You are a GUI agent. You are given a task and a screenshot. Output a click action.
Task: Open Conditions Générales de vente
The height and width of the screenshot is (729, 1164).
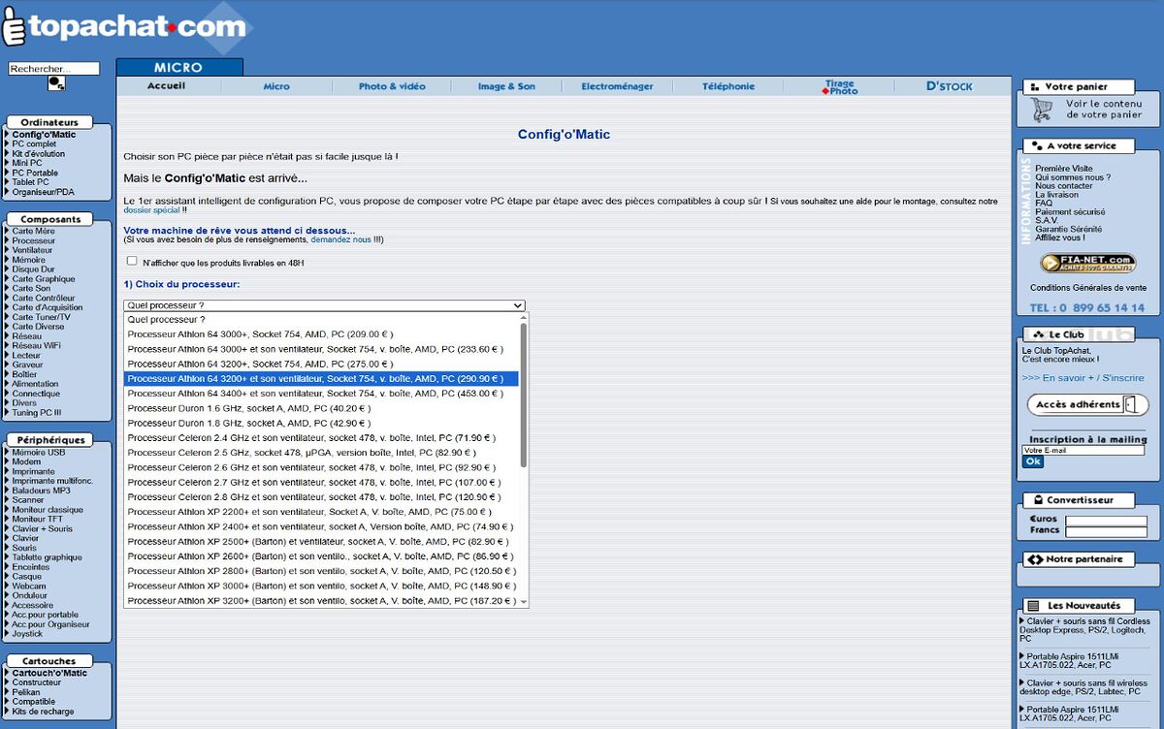click(1087, 288)
